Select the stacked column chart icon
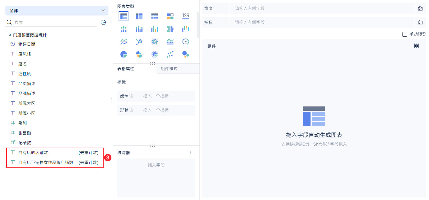Viewport: 429px width, 200px height. pos(139,29)
